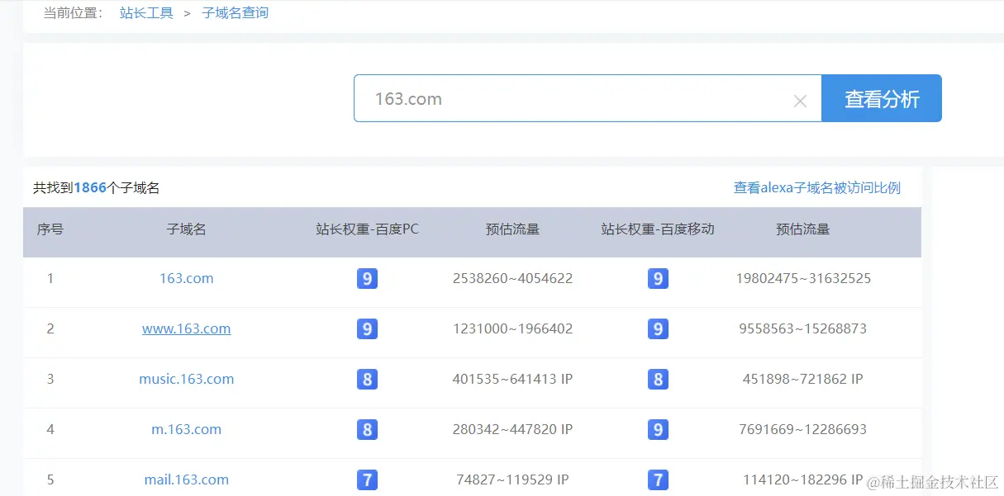Click mobile traffic value 451898~721862 IP

(803, 379)
